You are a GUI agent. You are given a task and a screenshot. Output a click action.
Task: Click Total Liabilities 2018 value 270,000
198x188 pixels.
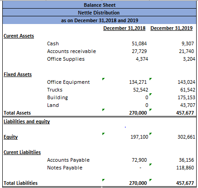pos(138,183)
